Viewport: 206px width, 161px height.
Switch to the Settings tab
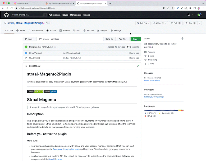click(x=116, y=30)
